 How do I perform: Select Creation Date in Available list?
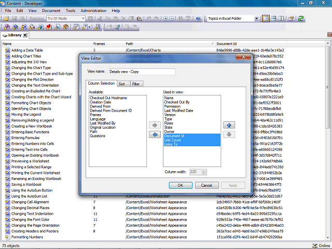[100, 102]
